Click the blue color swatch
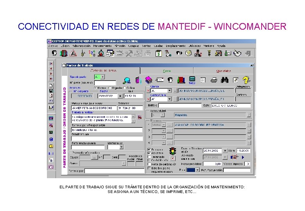This screenshot has width=305, height=211. tap(191, 170)
